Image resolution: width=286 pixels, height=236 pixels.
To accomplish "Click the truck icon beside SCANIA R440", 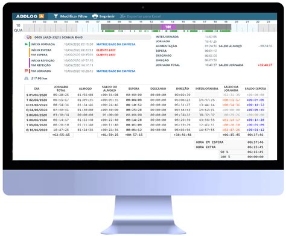I will pyautogui.click(x=29, y=37).
